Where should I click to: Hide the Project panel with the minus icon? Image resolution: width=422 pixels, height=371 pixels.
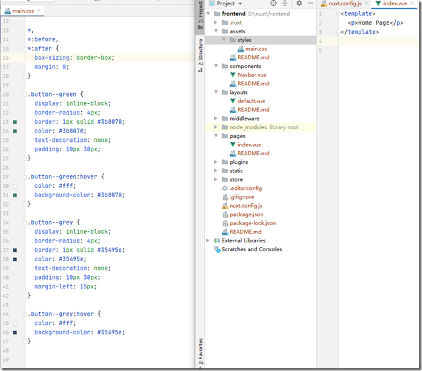[x=311, y=3]
